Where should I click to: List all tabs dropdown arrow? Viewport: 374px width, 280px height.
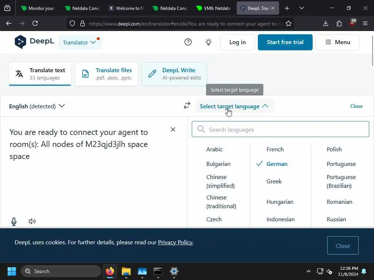[301, 8]
